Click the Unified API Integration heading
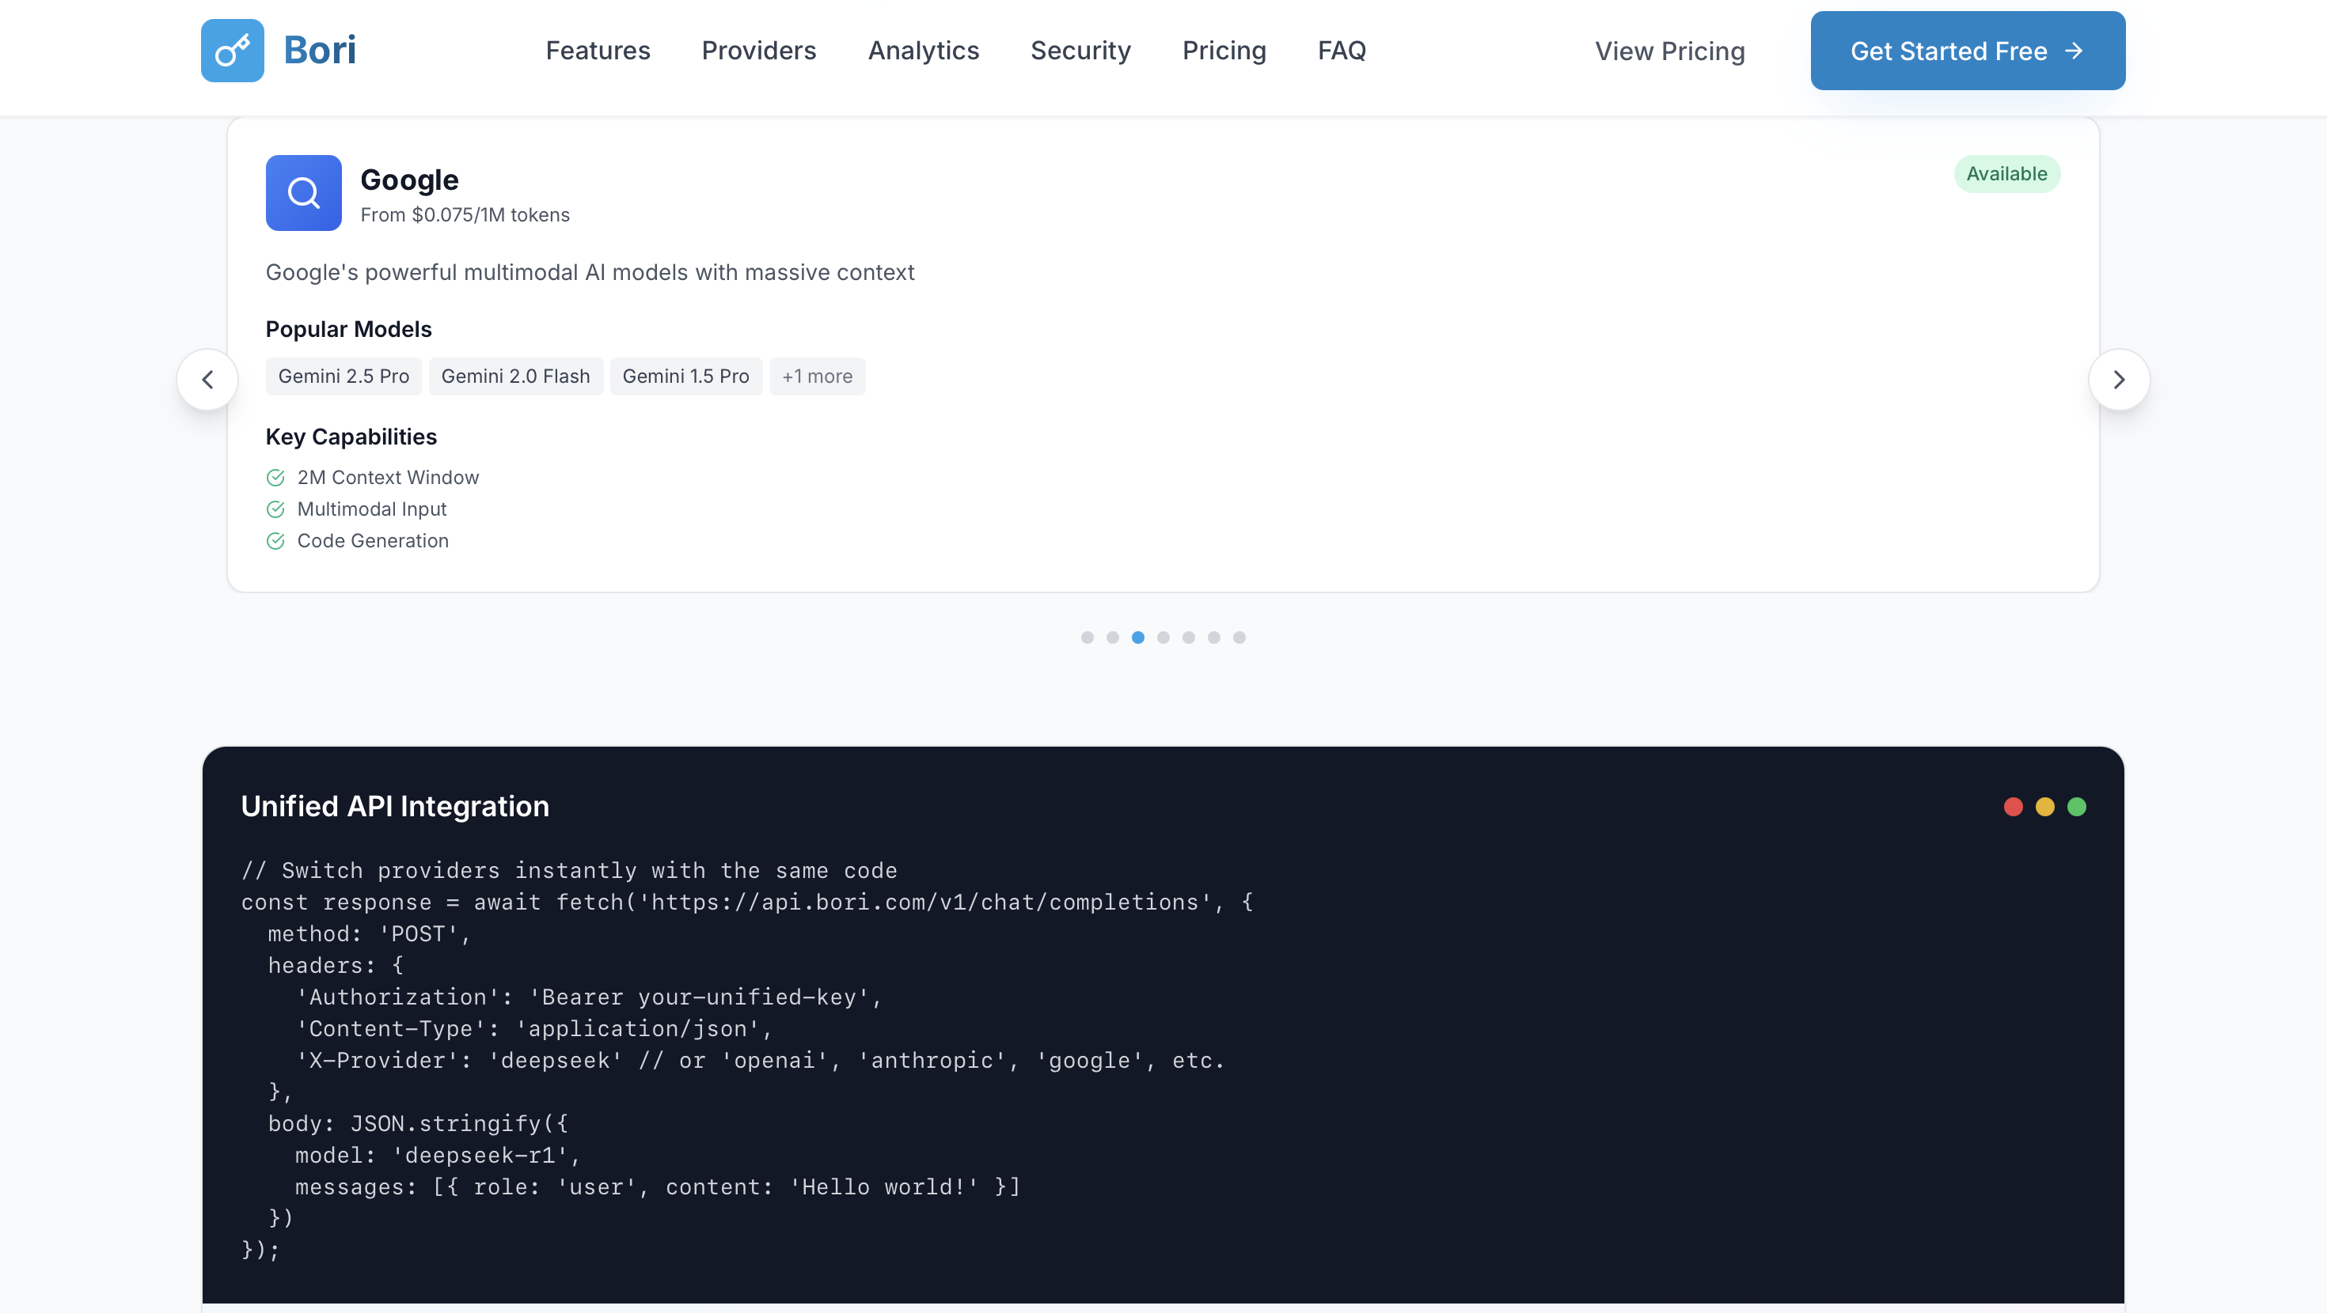This screenshot has width=2327, height=1313. [395, 807]
